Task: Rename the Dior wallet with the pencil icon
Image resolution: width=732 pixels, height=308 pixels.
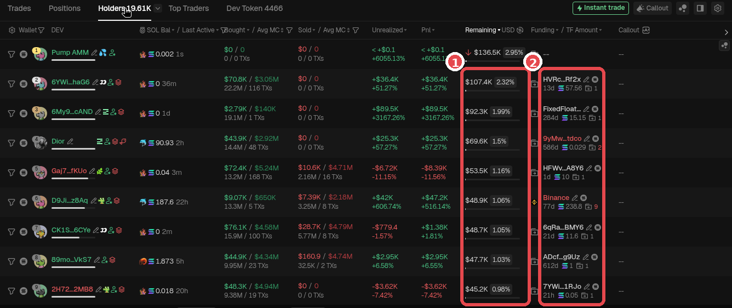Action: (70, 141)
